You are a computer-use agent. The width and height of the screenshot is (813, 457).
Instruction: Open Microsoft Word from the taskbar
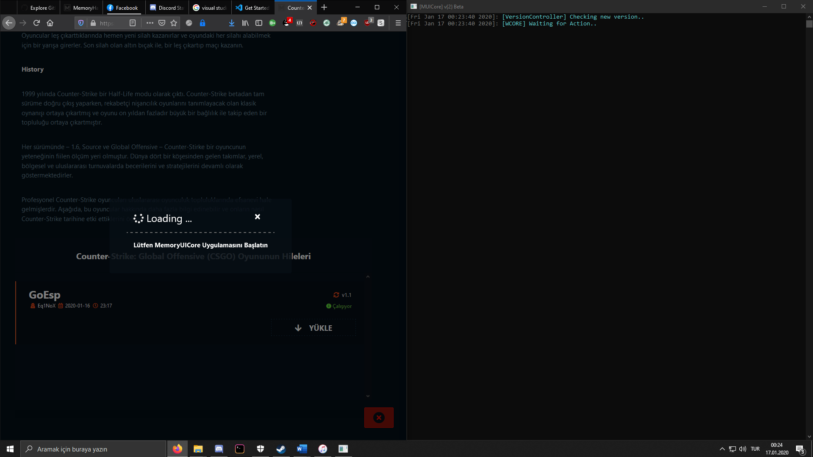(x=302, y=449)
